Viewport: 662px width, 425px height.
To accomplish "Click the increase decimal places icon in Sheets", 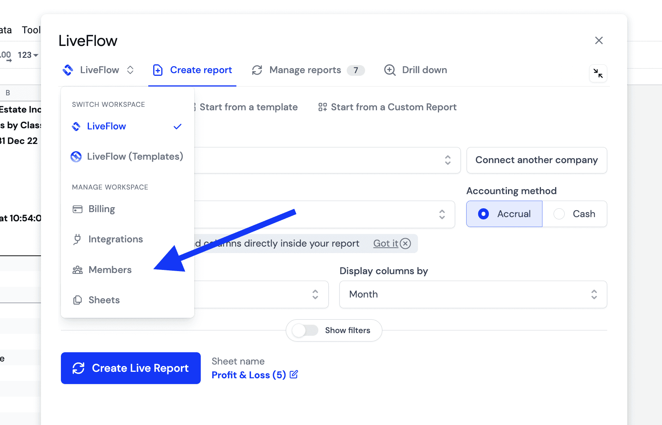I will [6, 56].
